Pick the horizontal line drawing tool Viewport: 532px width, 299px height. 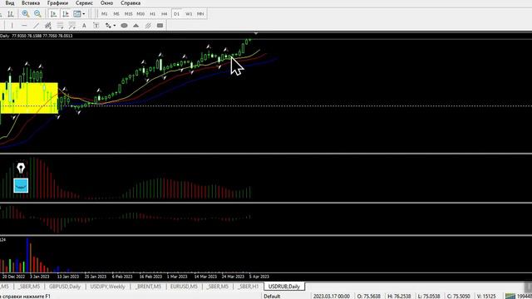pyautogui.click(x=24, y=26)
